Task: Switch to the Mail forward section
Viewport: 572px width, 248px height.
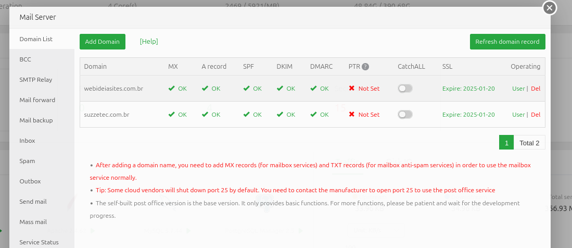Action: (37, 100)
